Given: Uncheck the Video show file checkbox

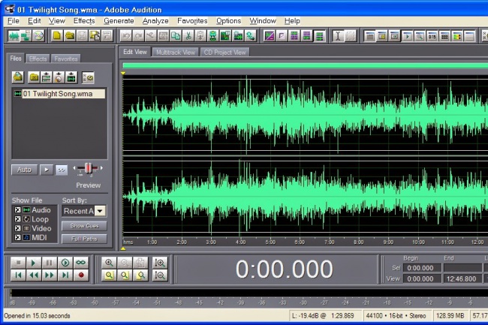Looking at the screenshot, I should pyautogui.click(x=18, y=228).
